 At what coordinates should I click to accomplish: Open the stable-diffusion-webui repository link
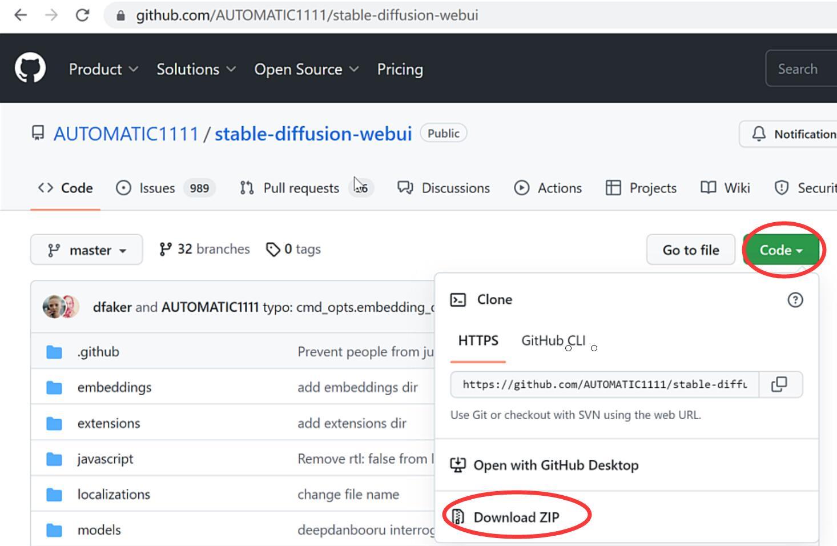[313, 134]
